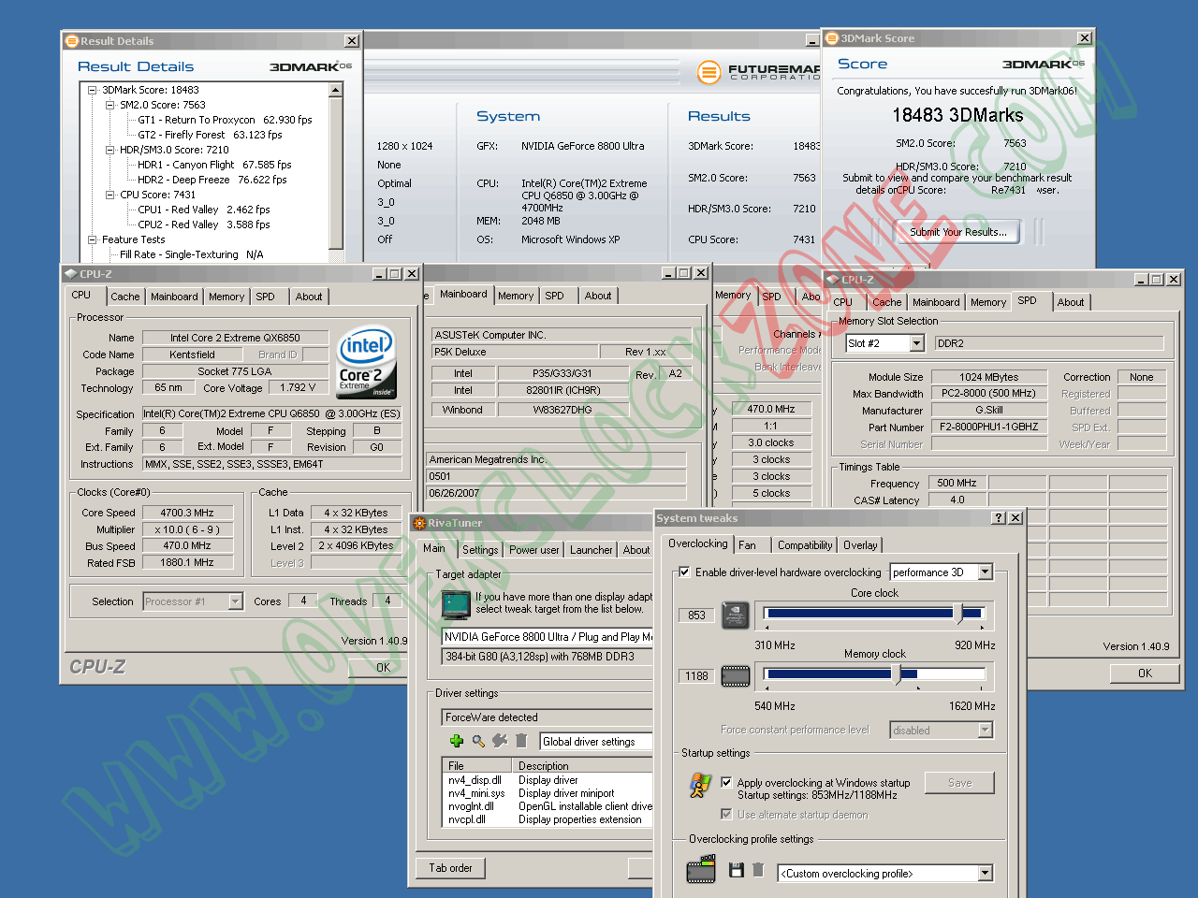Open the Global driver settings dropdown
The image size is (1198, 898).
596,742
